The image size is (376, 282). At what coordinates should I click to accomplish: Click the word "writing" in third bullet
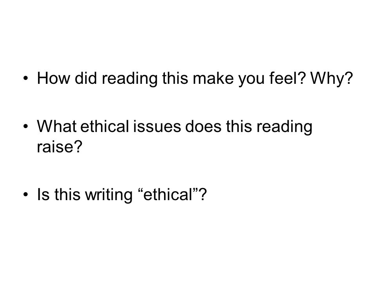coord(109,195)
